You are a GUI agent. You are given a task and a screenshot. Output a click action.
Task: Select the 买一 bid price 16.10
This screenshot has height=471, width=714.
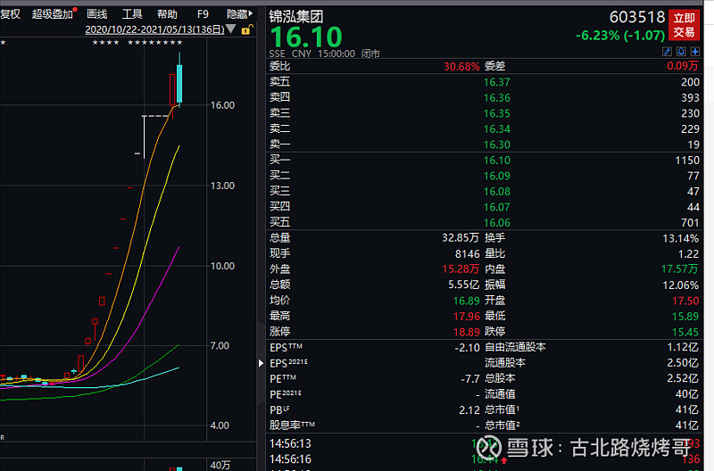coord(497,161)
